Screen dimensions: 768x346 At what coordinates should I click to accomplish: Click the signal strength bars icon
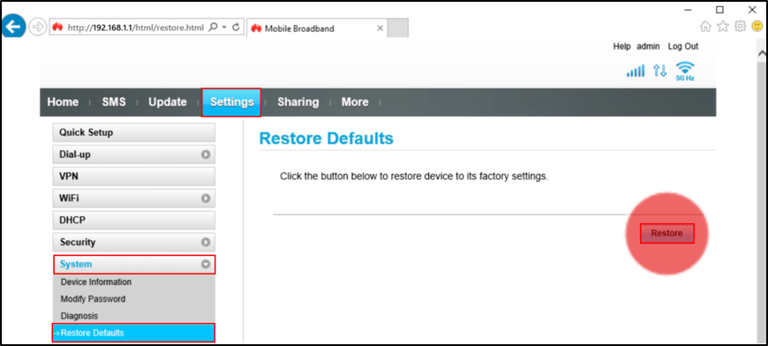[x=636, y=71]
